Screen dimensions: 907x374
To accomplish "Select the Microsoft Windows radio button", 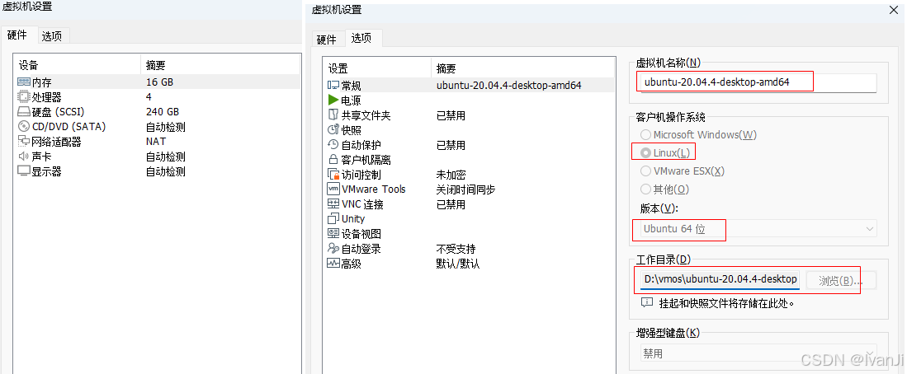I will [x=645, y=135].
